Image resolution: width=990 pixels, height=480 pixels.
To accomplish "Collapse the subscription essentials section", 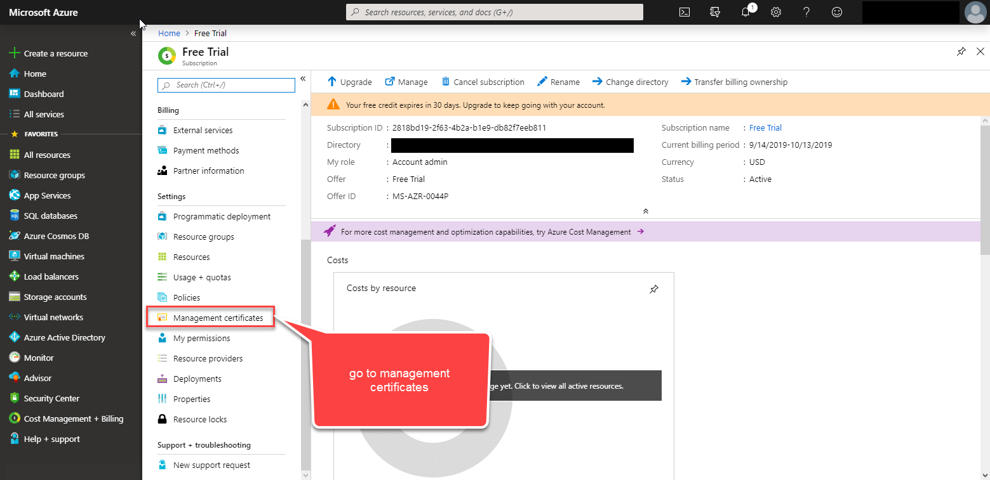I will (x=645, y=211).
